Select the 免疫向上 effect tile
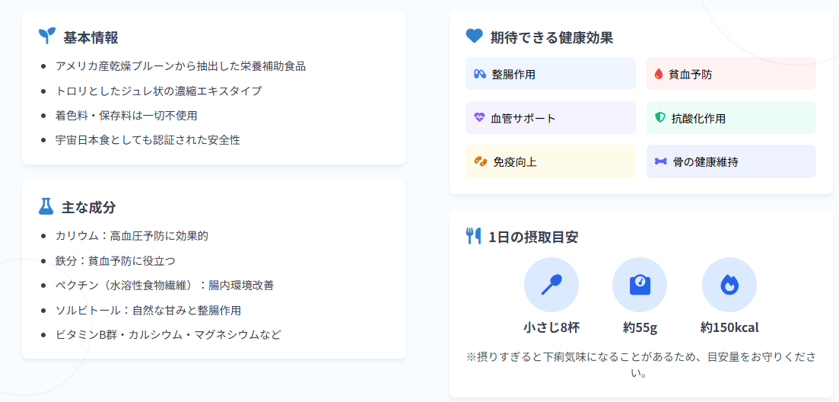This screenshot has width=839, height=402. (550, 161)
